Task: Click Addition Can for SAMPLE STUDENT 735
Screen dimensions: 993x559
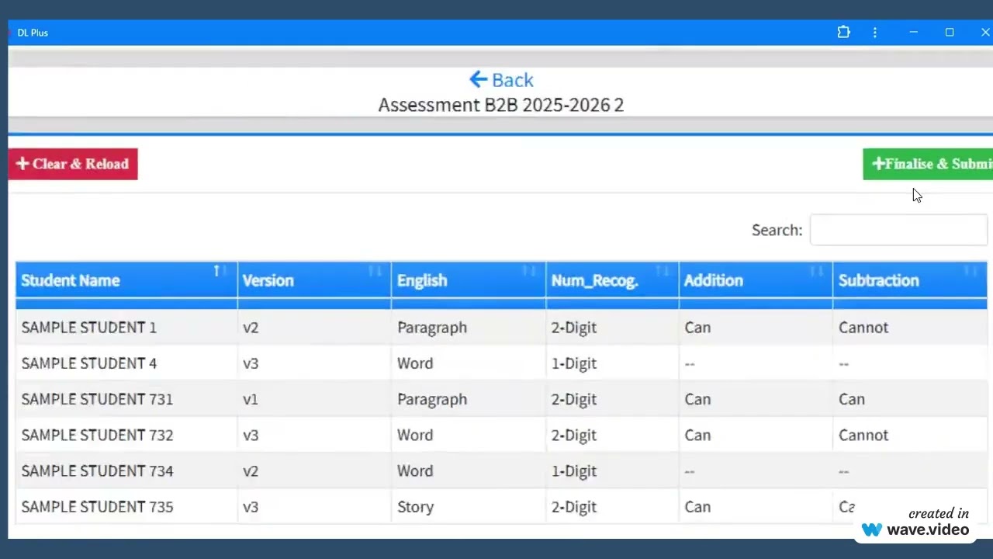Action: tap(697, 506)
